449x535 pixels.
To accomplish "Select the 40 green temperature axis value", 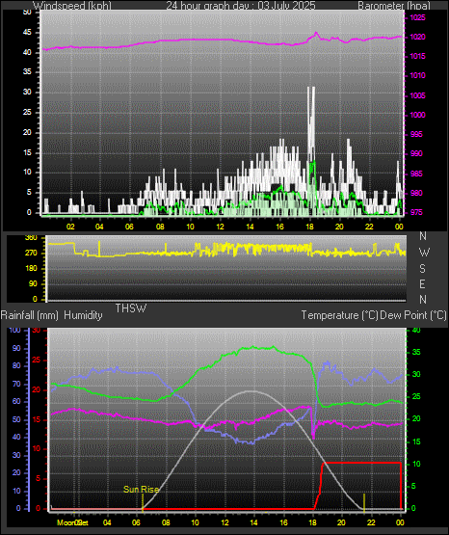I will point(416,330).
